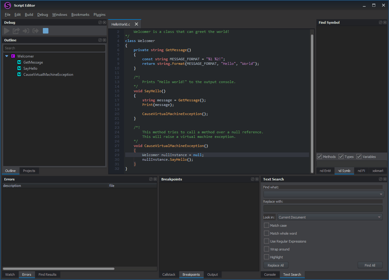Collapse the Welcomer class tree node

point(7,56)
